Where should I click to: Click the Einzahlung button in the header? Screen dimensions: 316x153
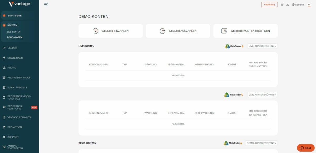tap(269, 4)
